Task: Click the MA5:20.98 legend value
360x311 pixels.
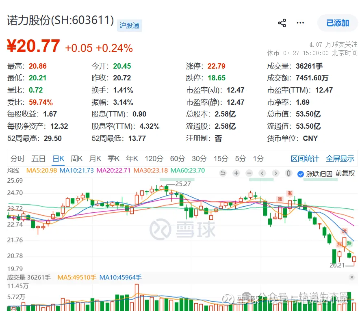Action: click(41, 171)
